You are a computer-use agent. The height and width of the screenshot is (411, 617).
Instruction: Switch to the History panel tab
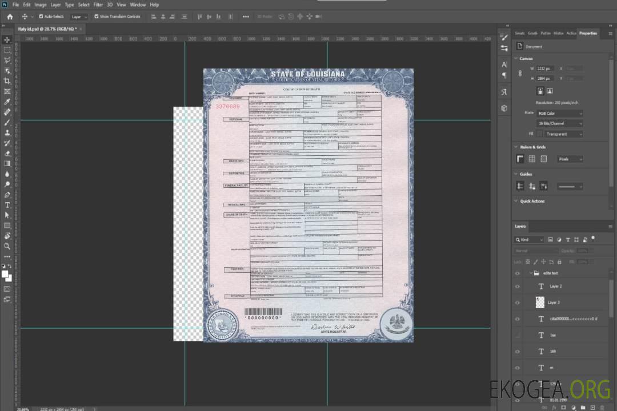click(559, 33)
